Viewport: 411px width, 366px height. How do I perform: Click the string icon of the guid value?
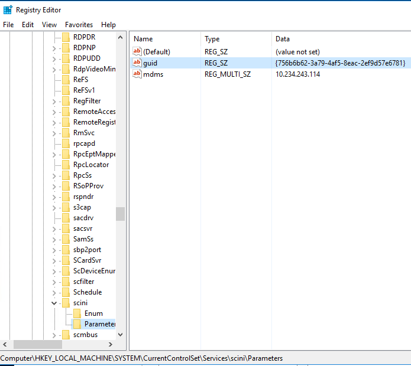[x=137, y=63]
